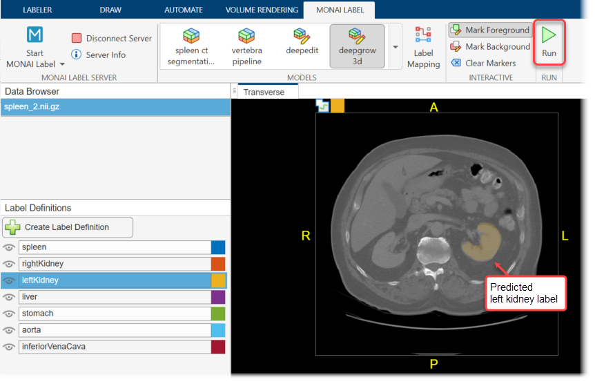Select the rightKidney label name field
The height and width of the screenshot is (384, 595).
[115, 264]
